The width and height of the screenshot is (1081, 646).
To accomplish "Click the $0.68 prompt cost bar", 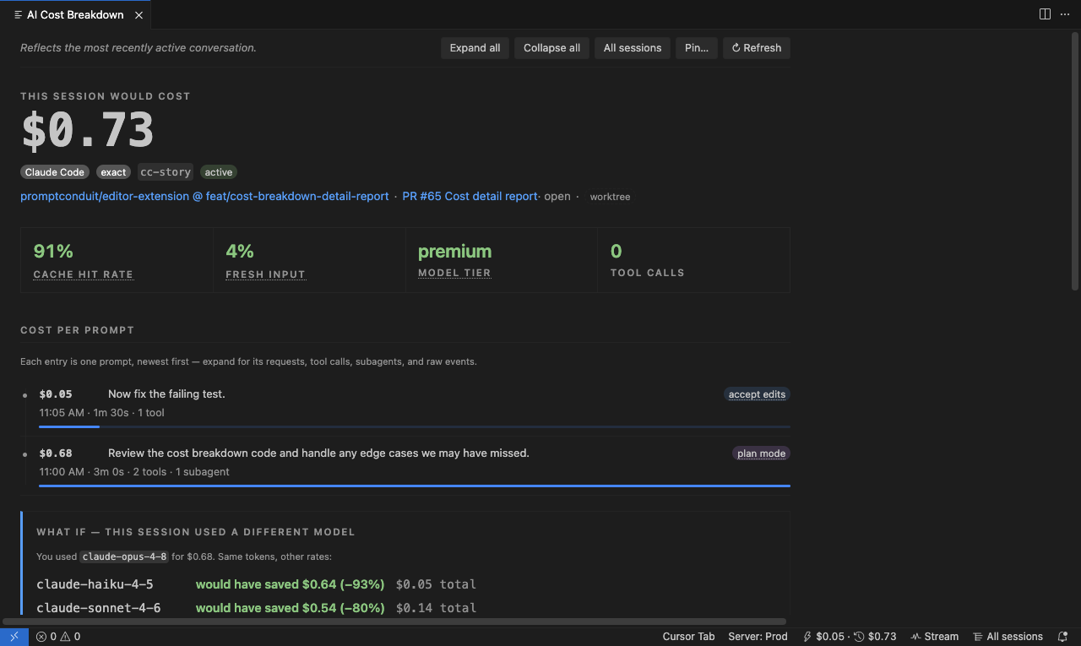I will coord(415,486).
